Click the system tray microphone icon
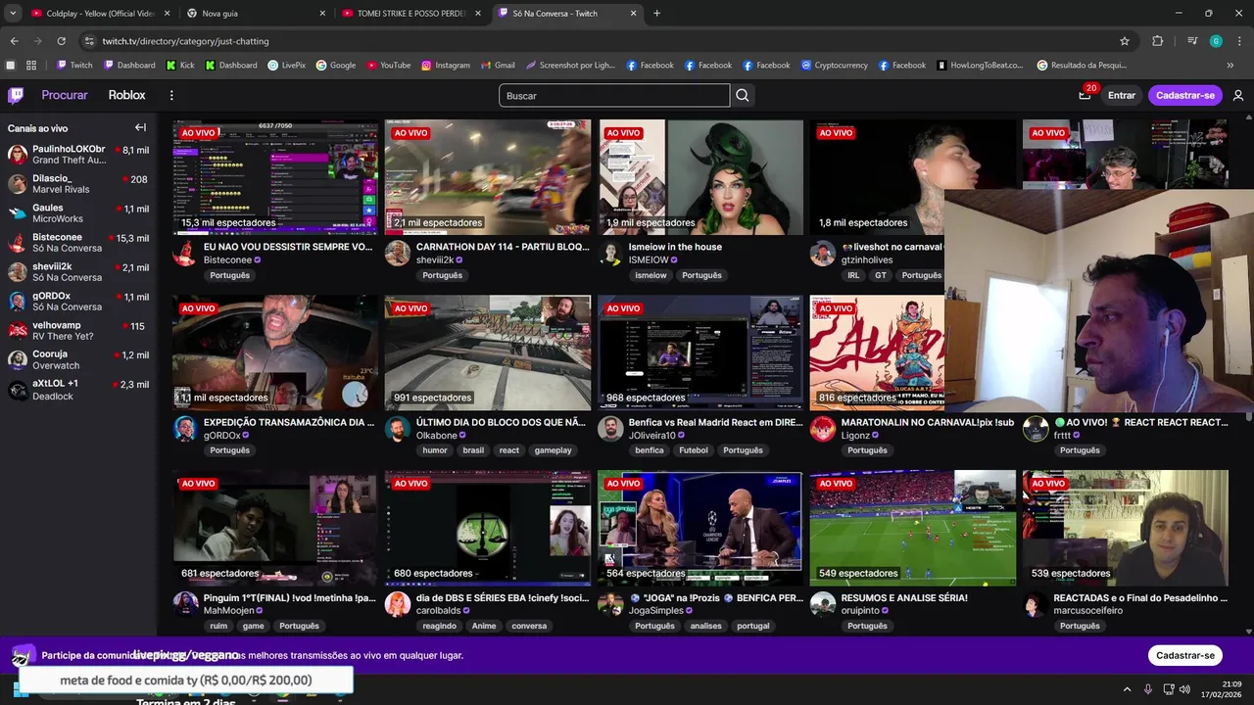Viewport: 1254px width, 705px height. pos(1148,689)
